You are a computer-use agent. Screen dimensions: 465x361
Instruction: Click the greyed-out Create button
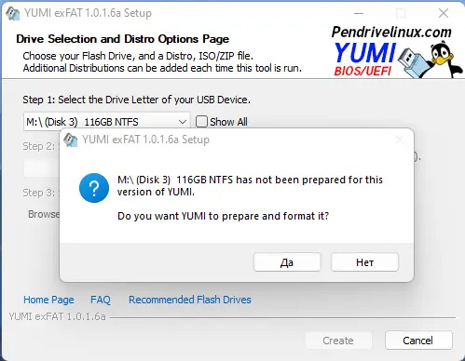pyautogui.click(x=338, y=341)
